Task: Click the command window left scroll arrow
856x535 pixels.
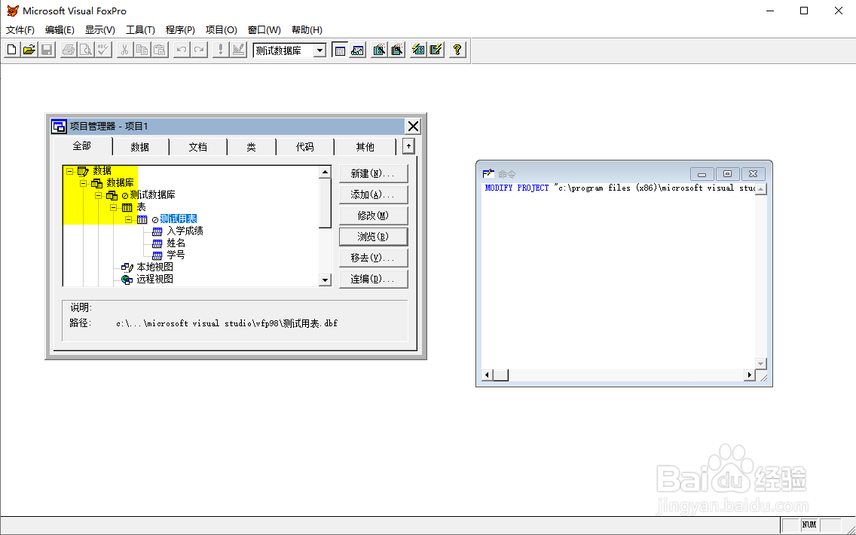Action: (x=488, y=375)
